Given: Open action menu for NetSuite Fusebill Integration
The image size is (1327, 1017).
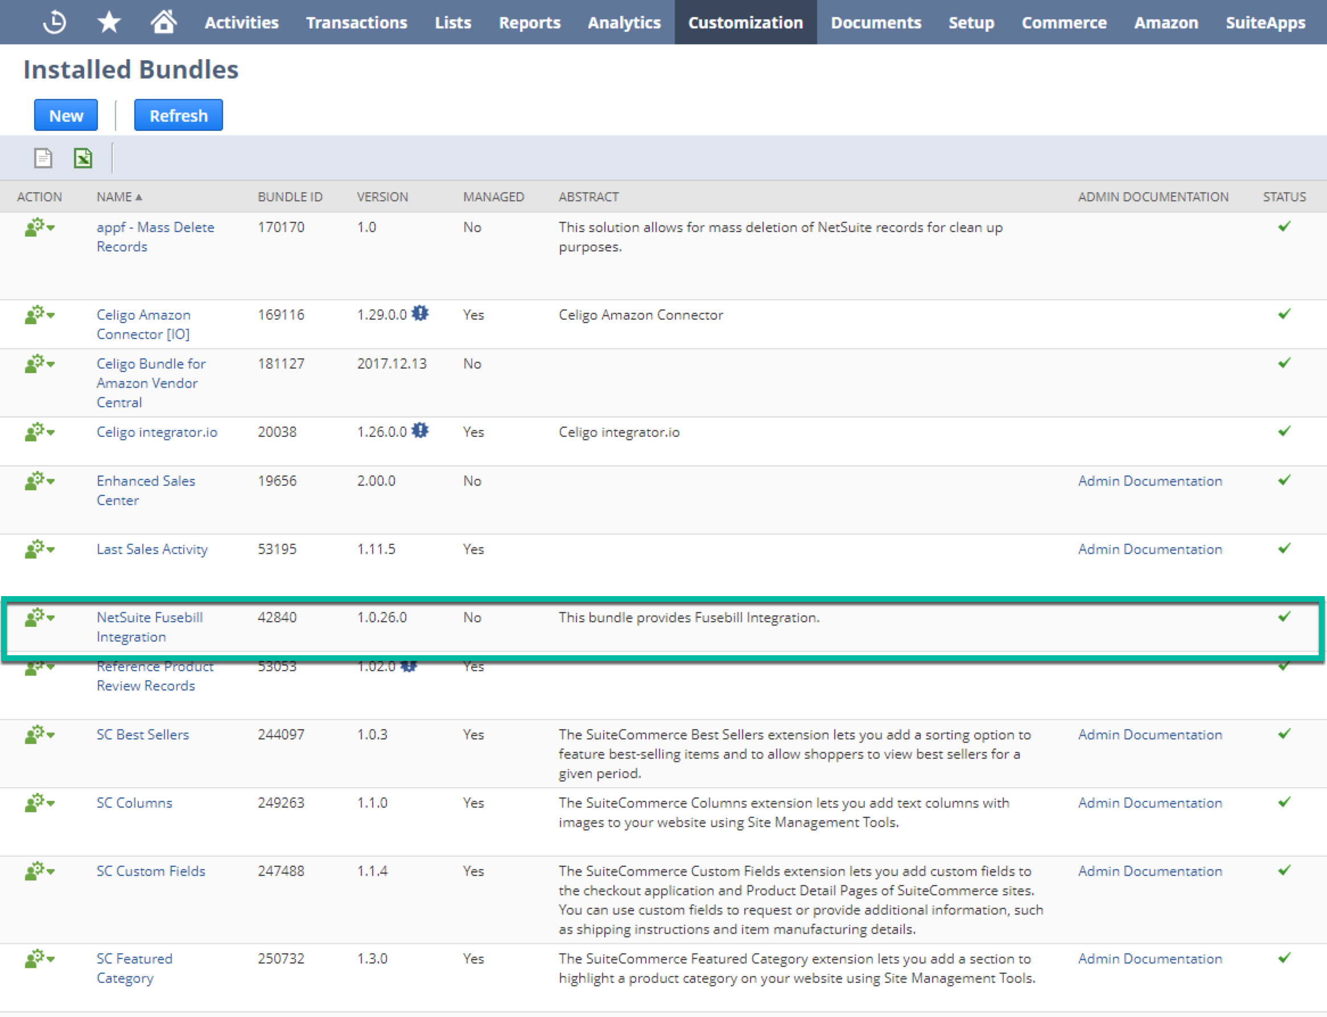Looking at the screenshot, I should (39, 618).
